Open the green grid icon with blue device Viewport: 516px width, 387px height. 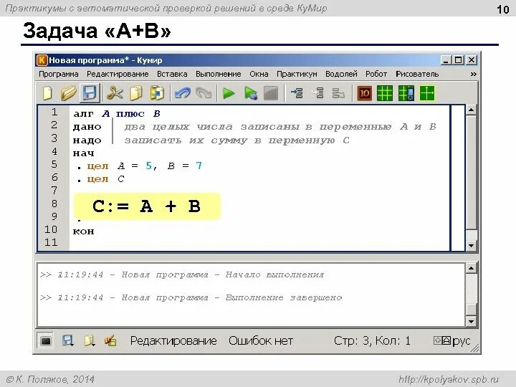click(x=406, y=93)
